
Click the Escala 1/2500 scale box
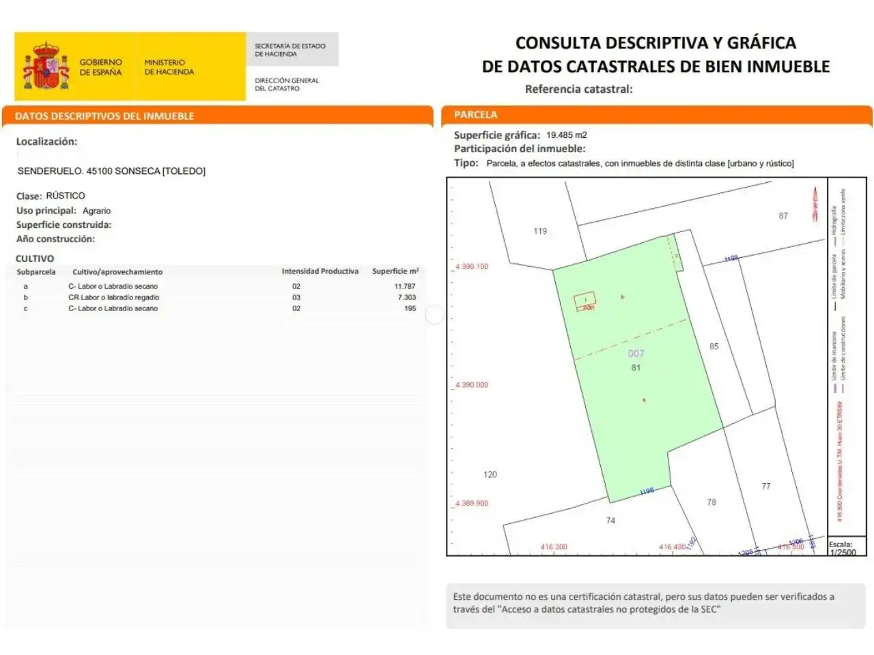coord(846,548)
